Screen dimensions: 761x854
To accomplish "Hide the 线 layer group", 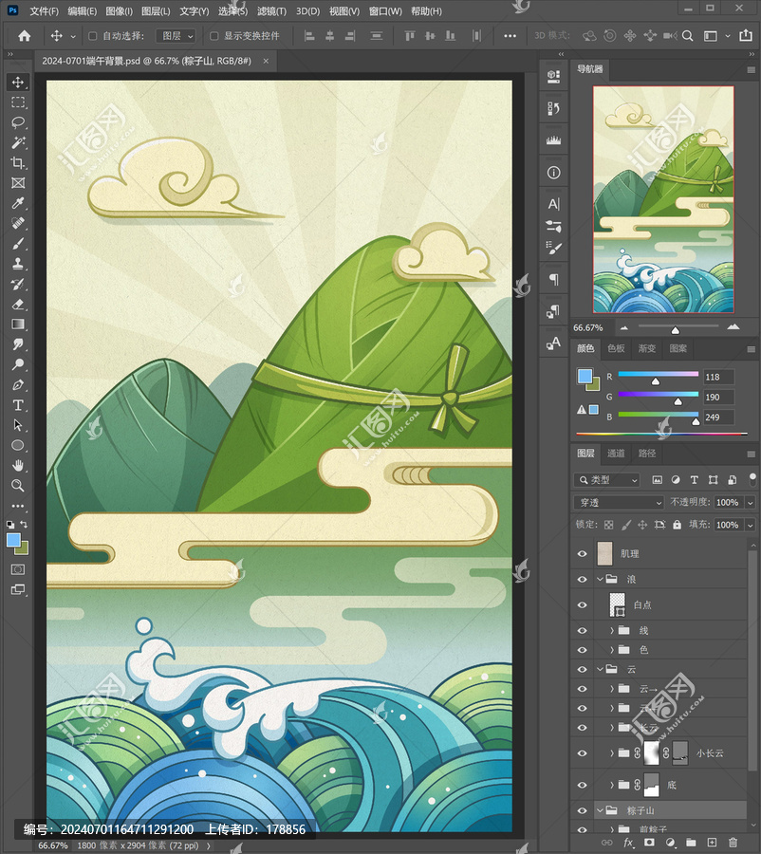I will coord(583,631).
